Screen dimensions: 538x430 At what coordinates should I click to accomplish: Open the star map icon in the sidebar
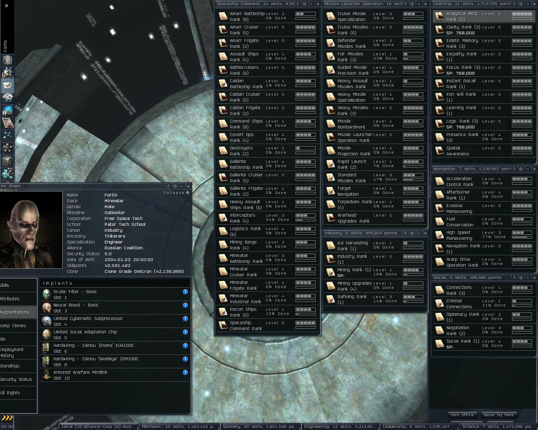click(7, 135)
